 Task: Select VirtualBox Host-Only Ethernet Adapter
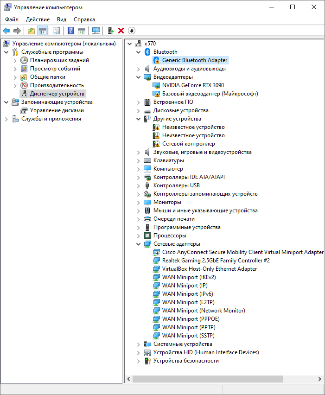click(x=210, y=269)
